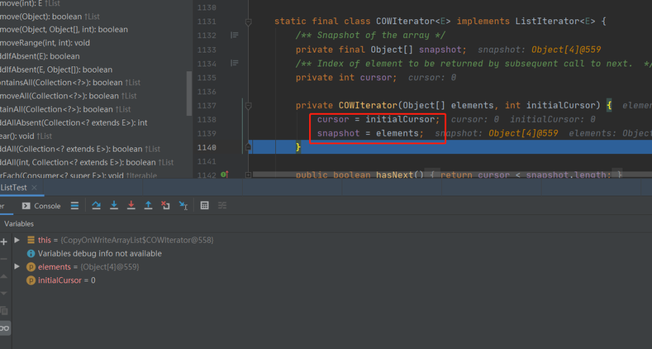The width and height of the screenshot is (652, 349).
Task: Add a new watch with the plus icon
Action: (4, 242)
